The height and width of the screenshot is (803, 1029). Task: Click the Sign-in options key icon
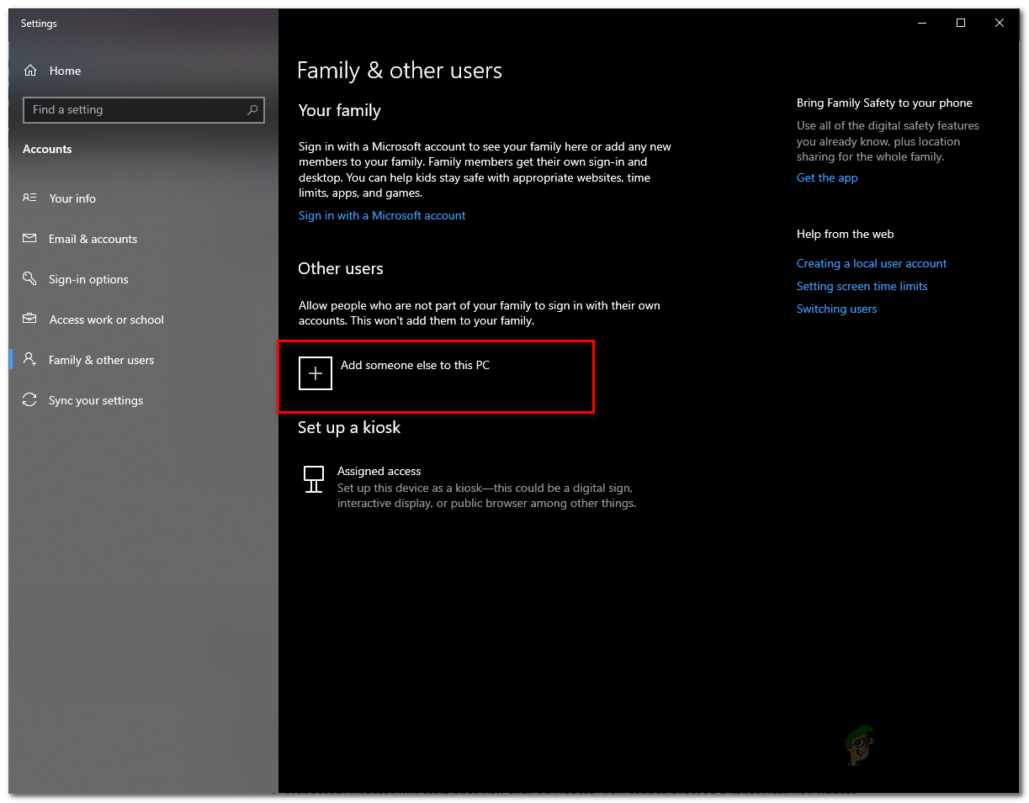(x=30, y=279)
